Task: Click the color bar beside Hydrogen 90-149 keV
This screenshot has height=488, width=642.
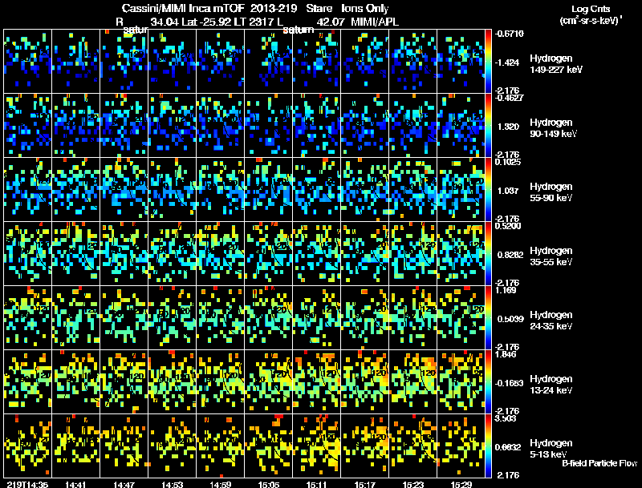Action: tap(489, 126)
